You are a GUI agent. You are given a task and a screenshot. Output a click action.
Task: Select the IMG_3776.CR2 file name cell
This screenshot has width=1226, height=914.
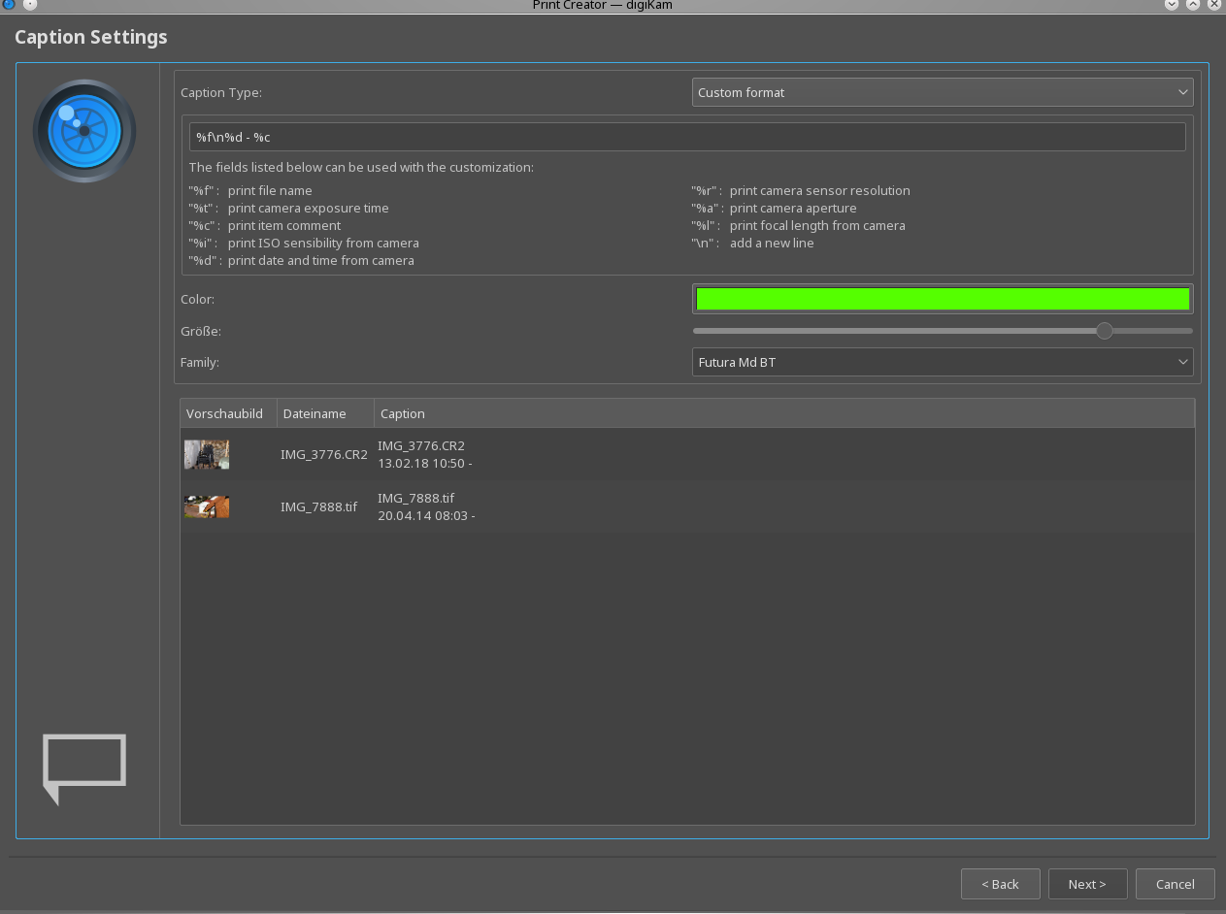point(324,454)
